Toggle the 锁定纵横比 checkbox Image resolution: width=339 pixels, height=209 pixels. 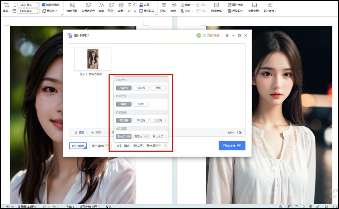(44, 5)
